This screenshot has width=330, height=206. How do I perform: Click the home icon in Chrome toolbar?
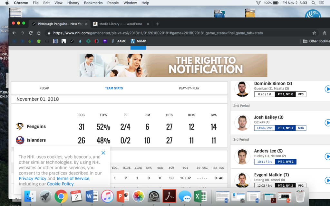point(39,33)
